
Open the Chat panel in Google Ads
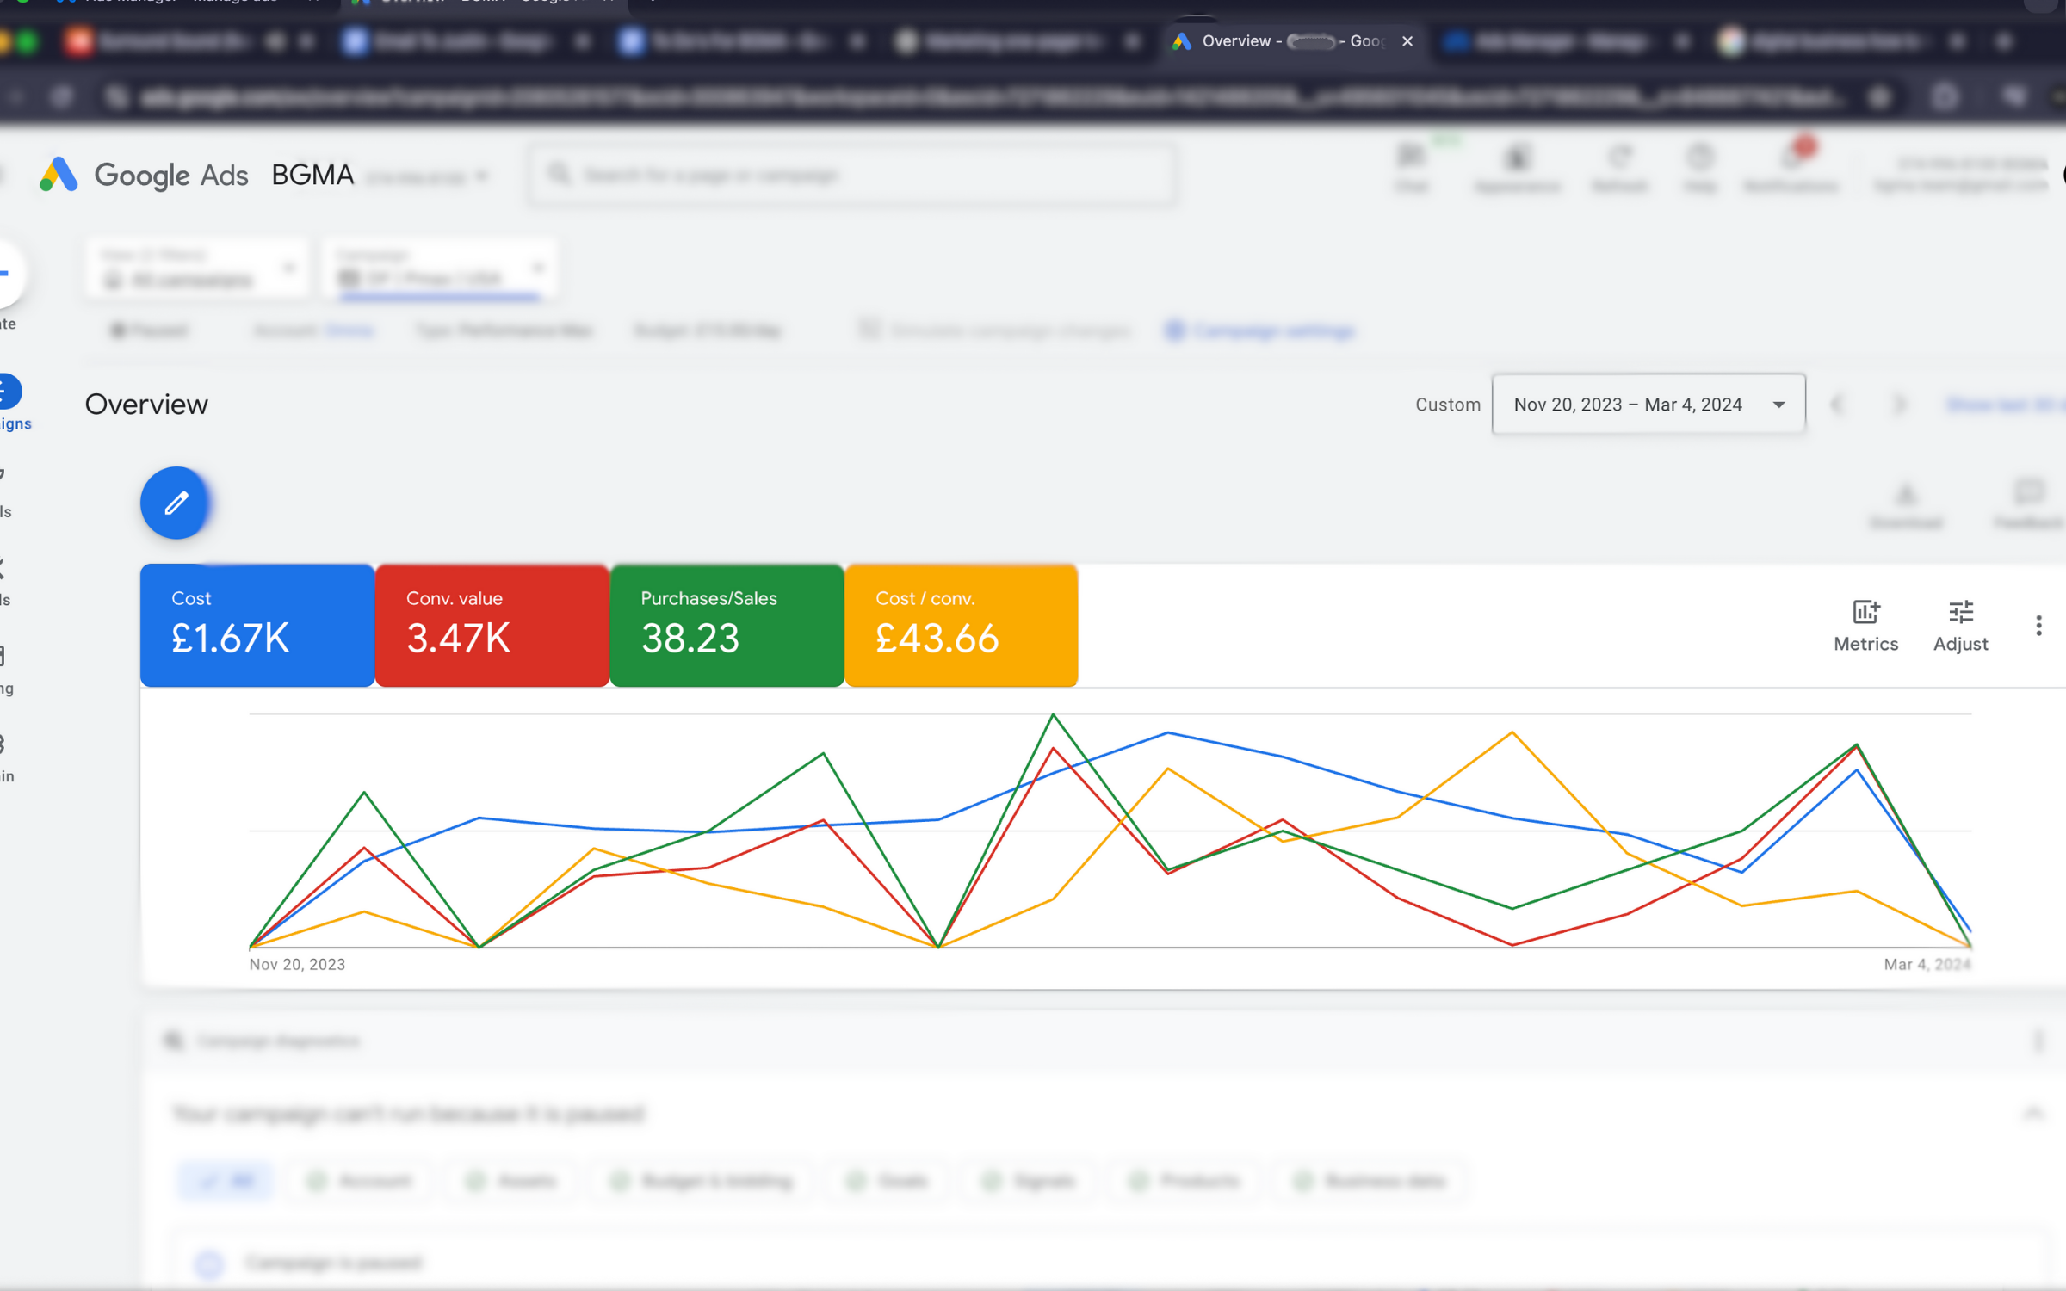(x=1411, y=165)
